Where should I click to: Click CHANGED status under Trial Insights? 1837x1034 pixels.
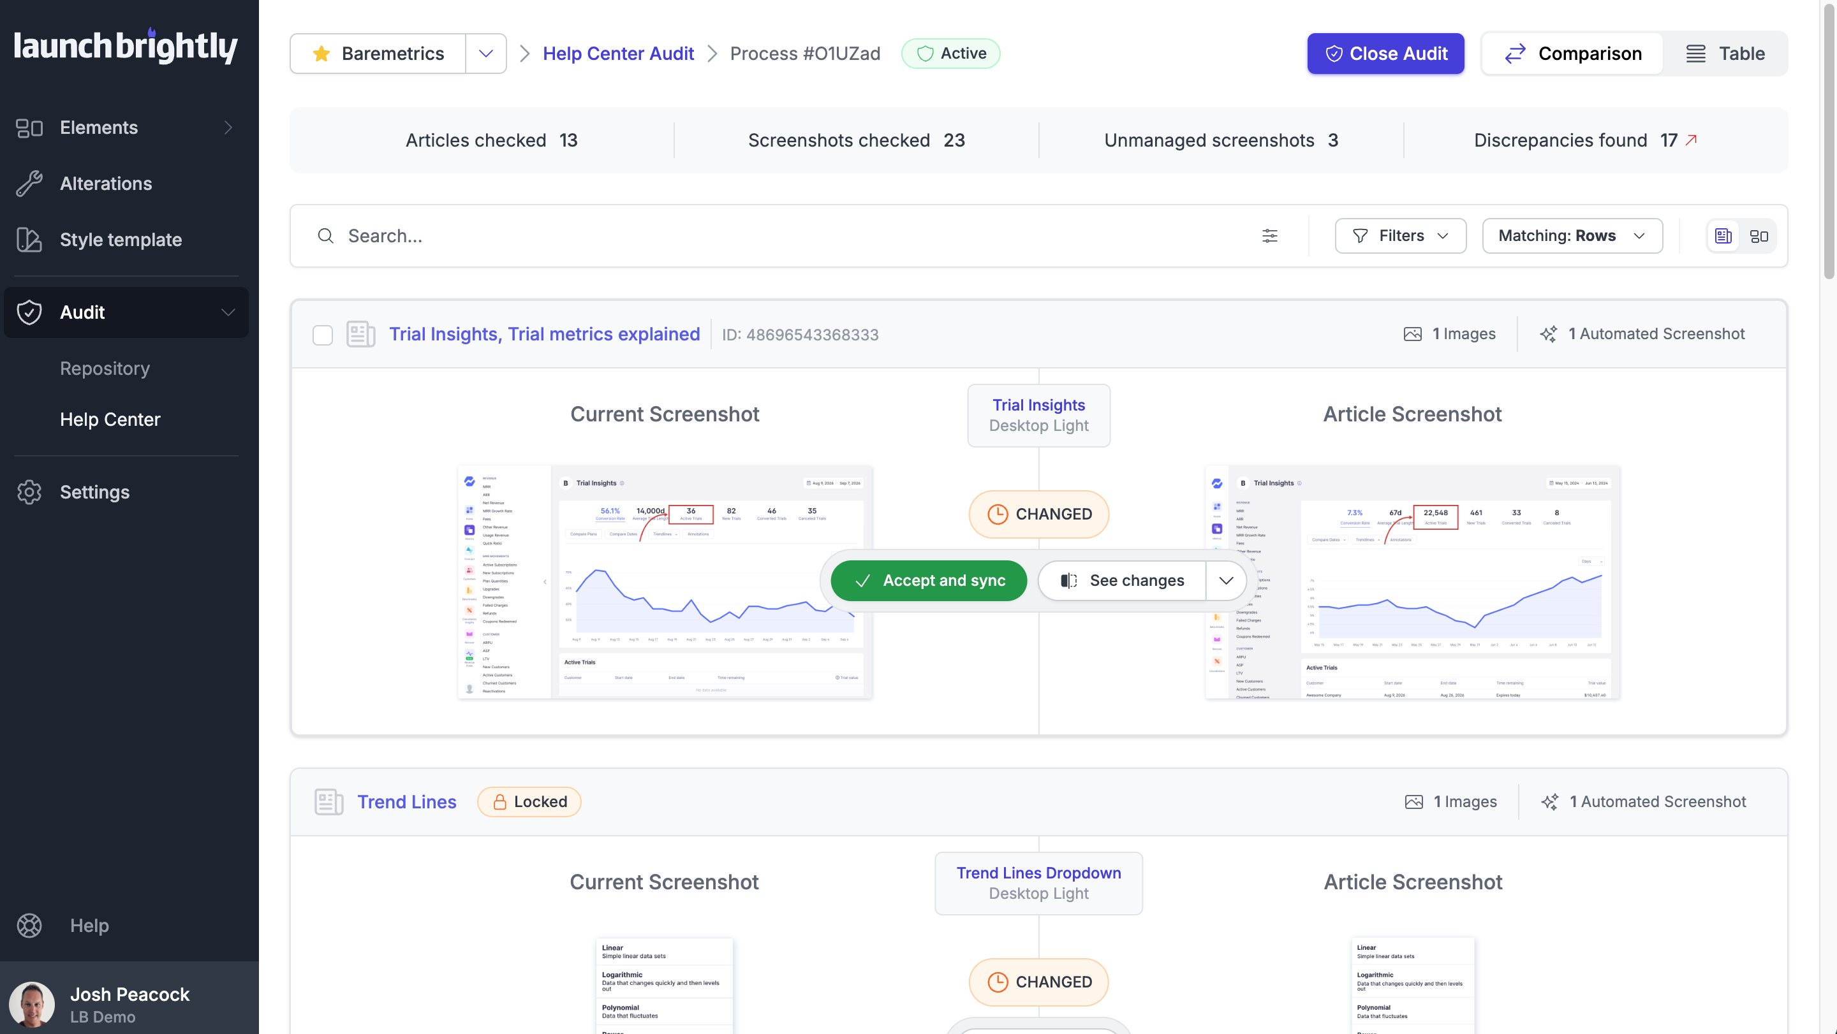click(x=1039, y=514)
